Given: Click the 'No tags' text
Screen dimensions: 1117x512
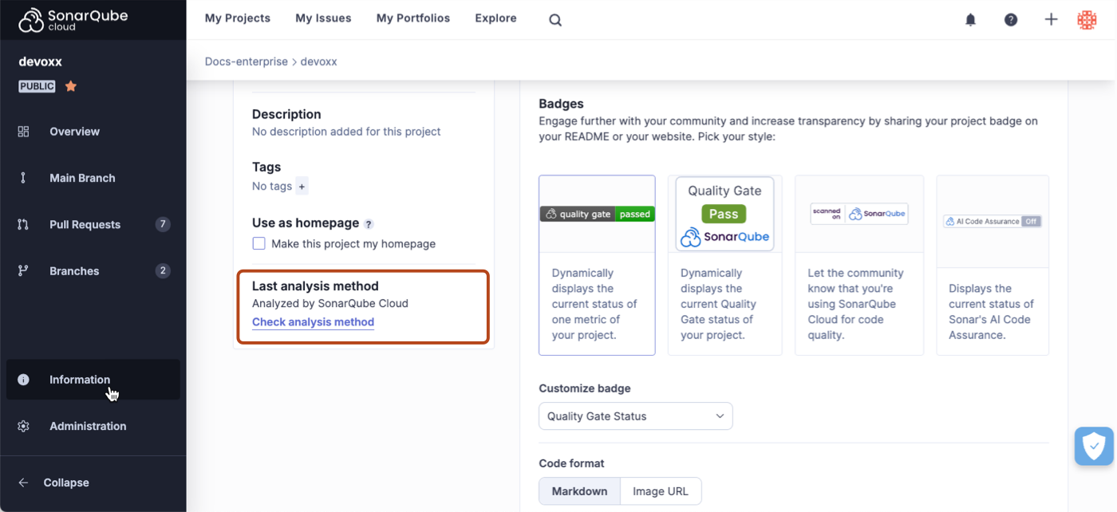Looking at the screenshot, I should click(x=272, y=186).
